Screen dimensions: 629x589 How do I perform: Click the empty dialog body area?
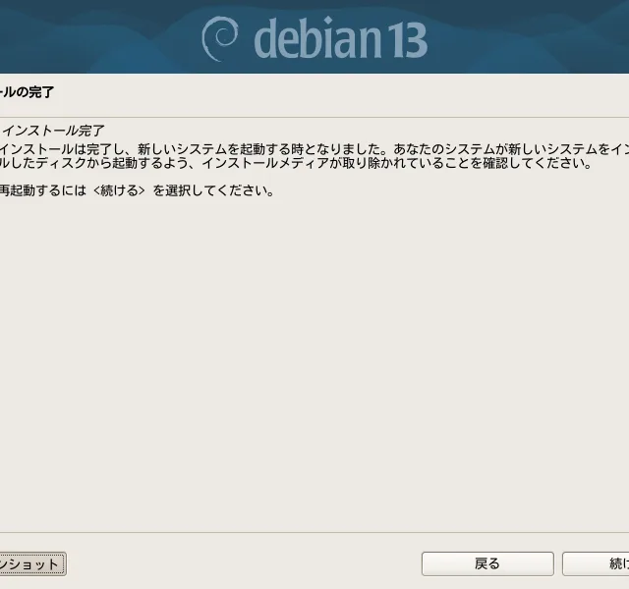pyautogui.click(x=314, y=360)
